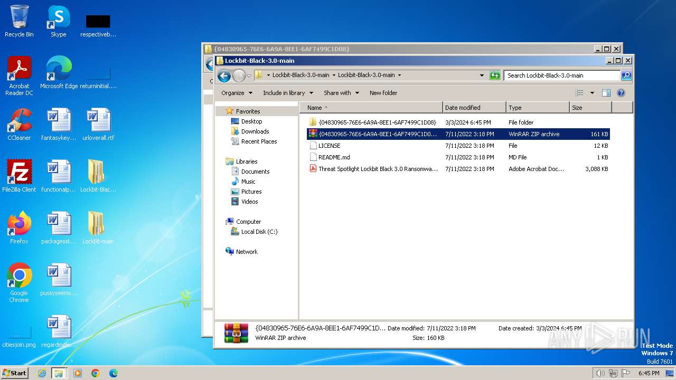Image resolution: width=676 pixels, height=380 pixels.
Task: Open Music library in navigation pane
Action: [248, 182]
